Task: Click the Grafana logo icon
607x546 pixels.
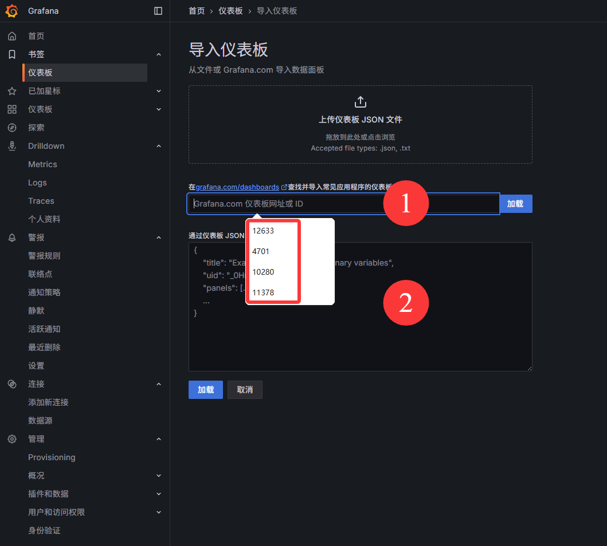Action: [x=11, y=11]
